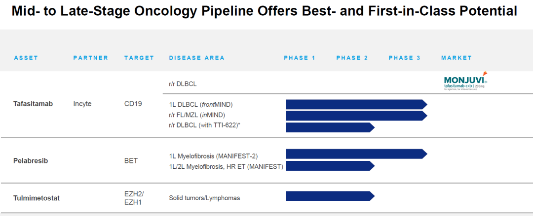Screen dimensions: 533x216
Task: Click the MANIFEST-2 Myelofibrosis progress bar
Action: [x=356, y=154]
